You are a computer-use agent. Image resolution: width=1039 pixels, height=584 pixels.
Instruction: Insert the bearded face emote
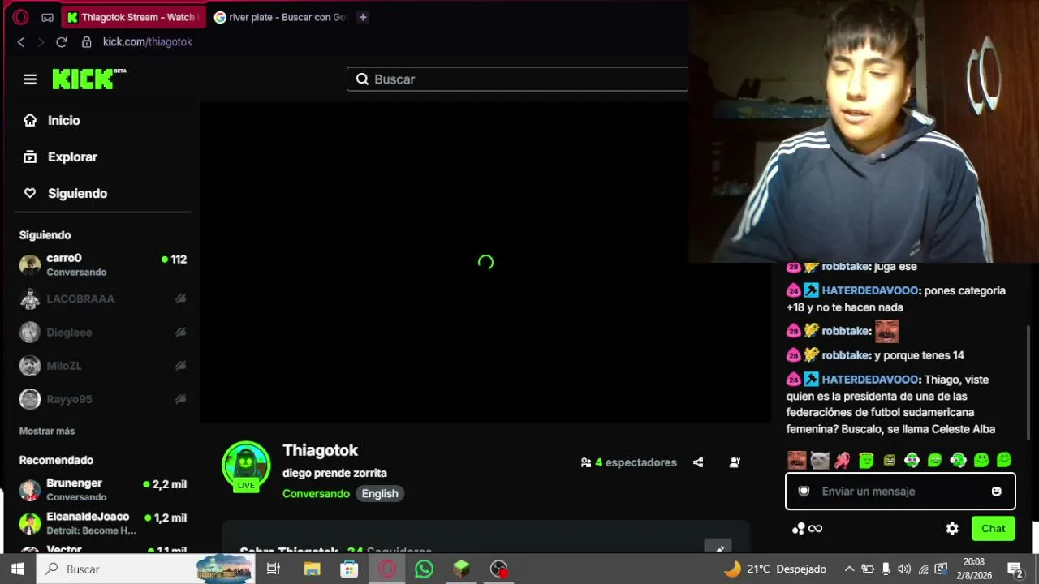[x=797, y=460]
